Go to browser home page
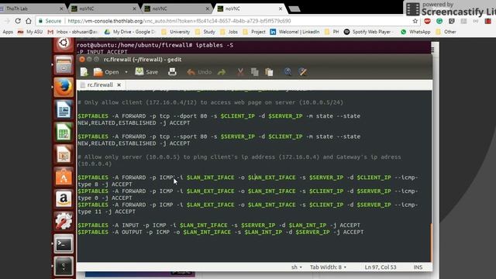The width and height of the screenshot is (496, 279). coord(29,21)
